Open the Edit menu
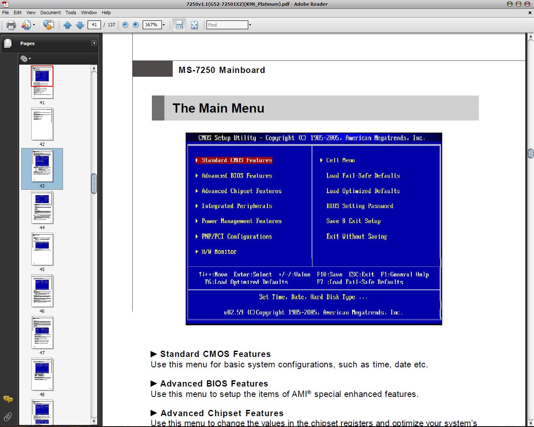The height and width of the screenshot is (427, 534). (18, 13)
